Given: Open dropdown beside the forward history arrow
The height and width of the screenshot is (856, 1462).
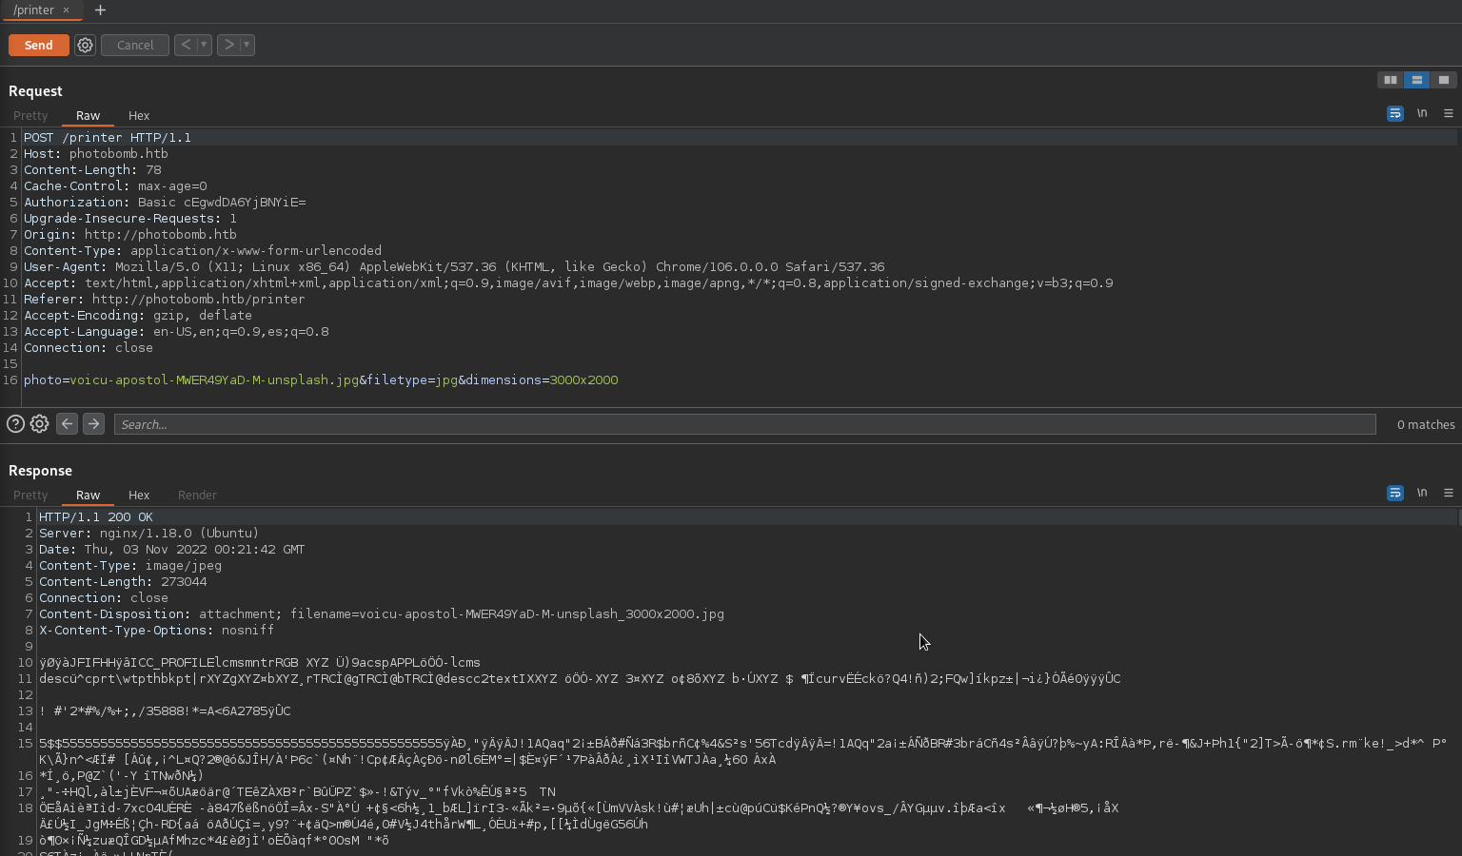Looking at the screenshot, I should pyautogui.click(x=247, y=45).
